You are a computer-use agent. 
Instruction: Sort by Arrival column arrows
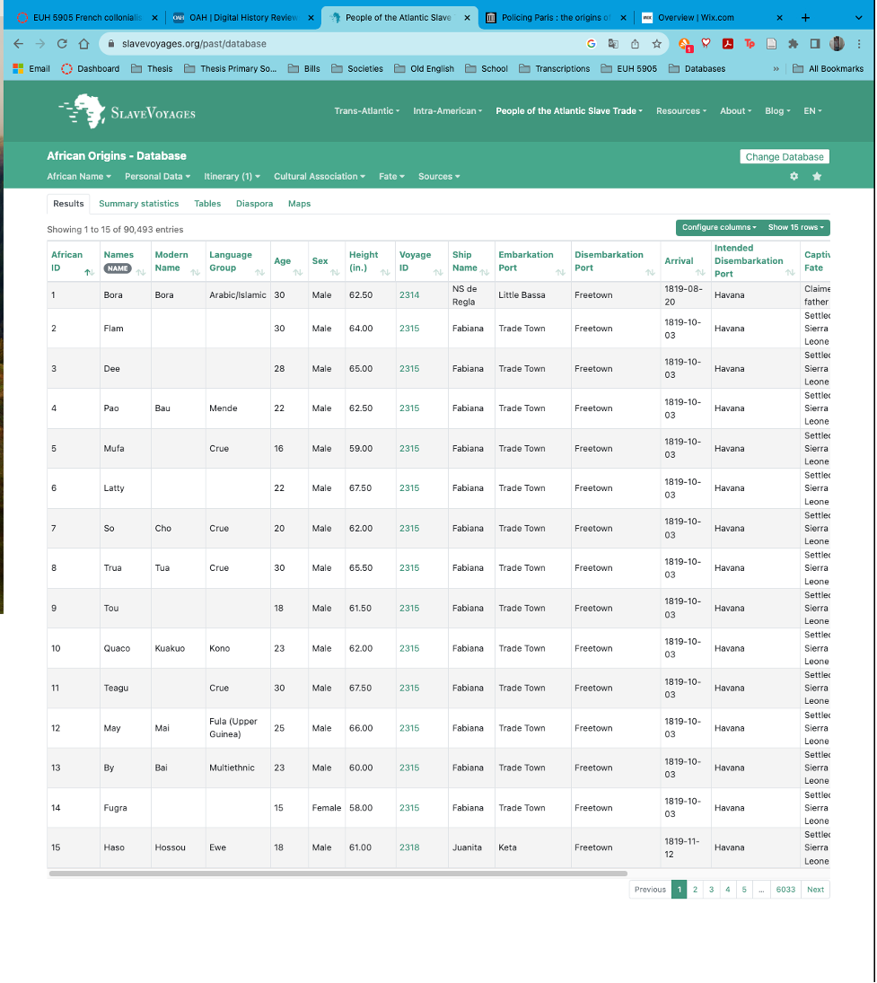(700, 272)
